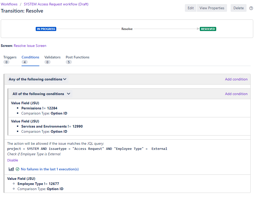The image size is (255, 197).
Task: Select the Conditions tab
Action: 30,59
